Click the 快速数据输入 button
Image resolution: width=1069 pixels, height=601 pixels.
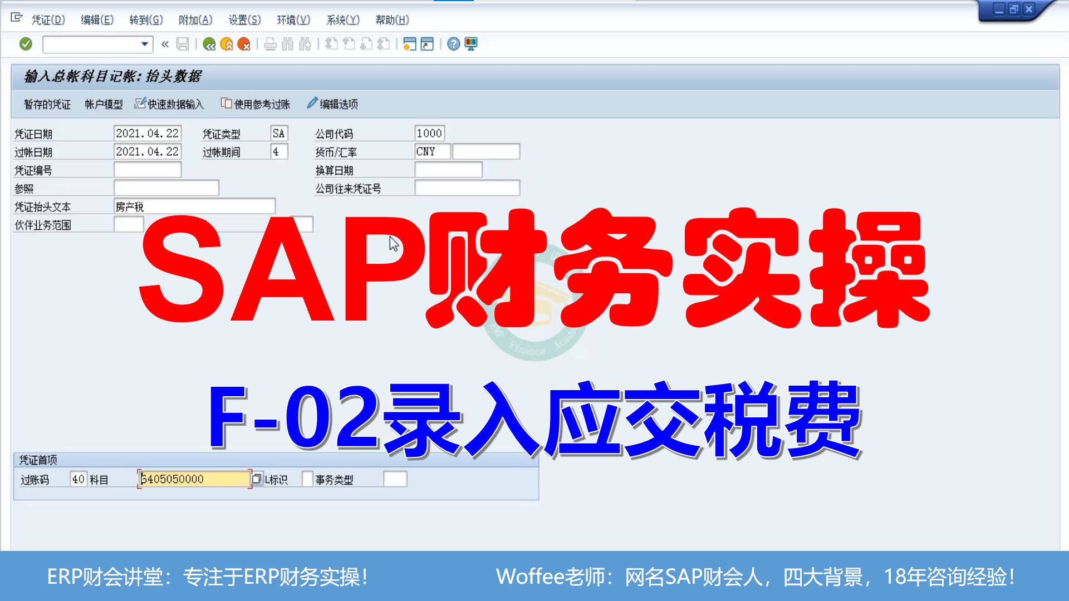pos(169,105)
